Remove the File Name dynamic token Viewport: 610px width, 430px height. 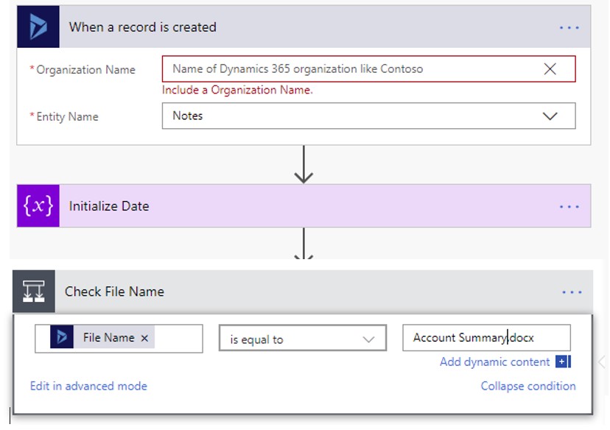click(144, 338)
